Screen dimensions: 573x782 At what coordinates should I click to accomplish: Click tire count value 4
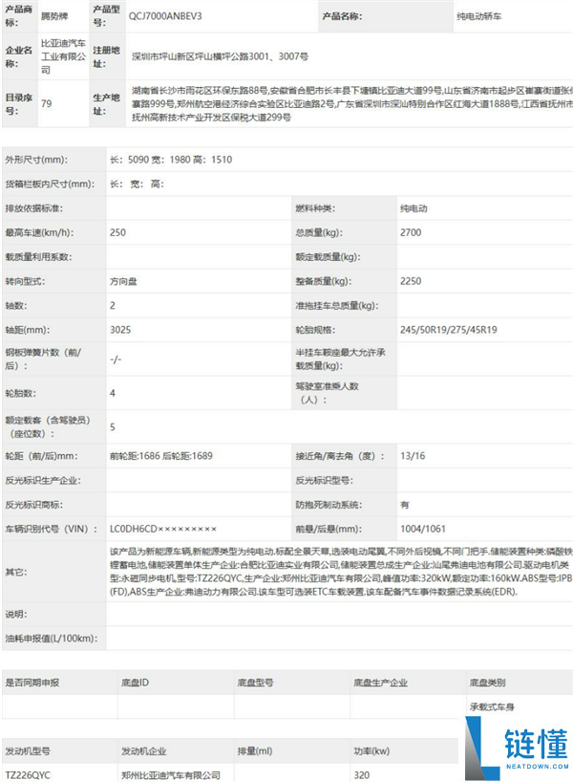(113, 393)
